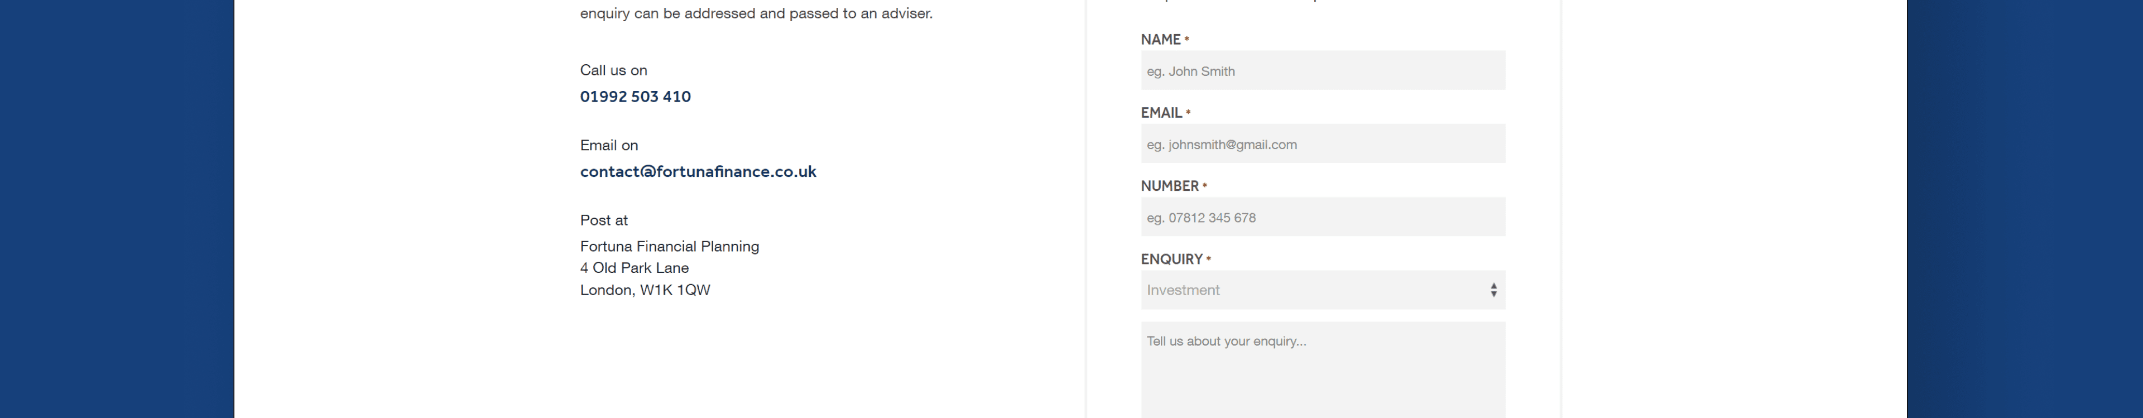Click the 'Fortuna Financial Planning' address line
The height and width of the screenshot is (418, 2143).
(670, 247)
